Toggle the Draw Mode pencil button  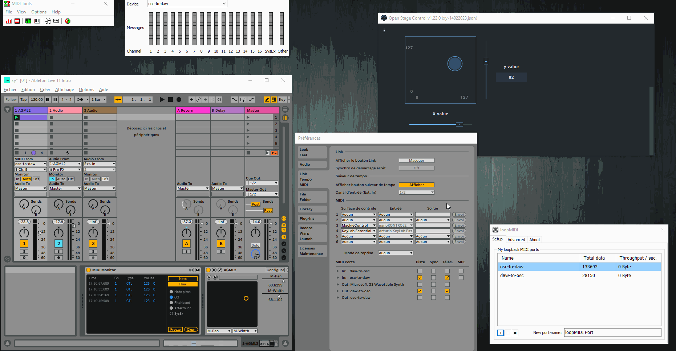click(267, 99)
